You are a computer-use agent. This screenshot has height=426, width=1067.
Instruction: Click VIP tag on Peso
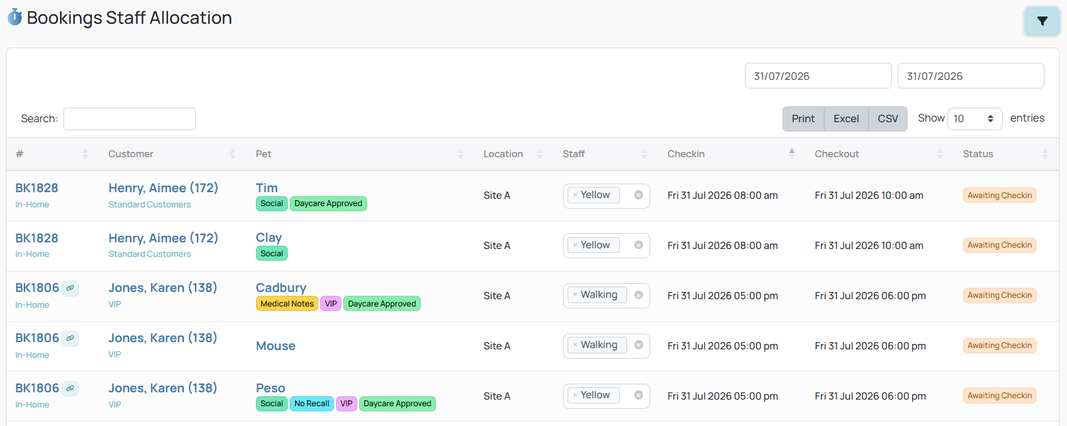click(347, 404)
